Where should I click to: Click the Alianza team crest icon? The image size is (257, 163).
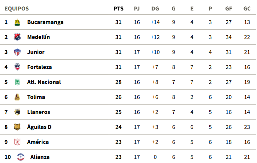click(x=20, y=157)
